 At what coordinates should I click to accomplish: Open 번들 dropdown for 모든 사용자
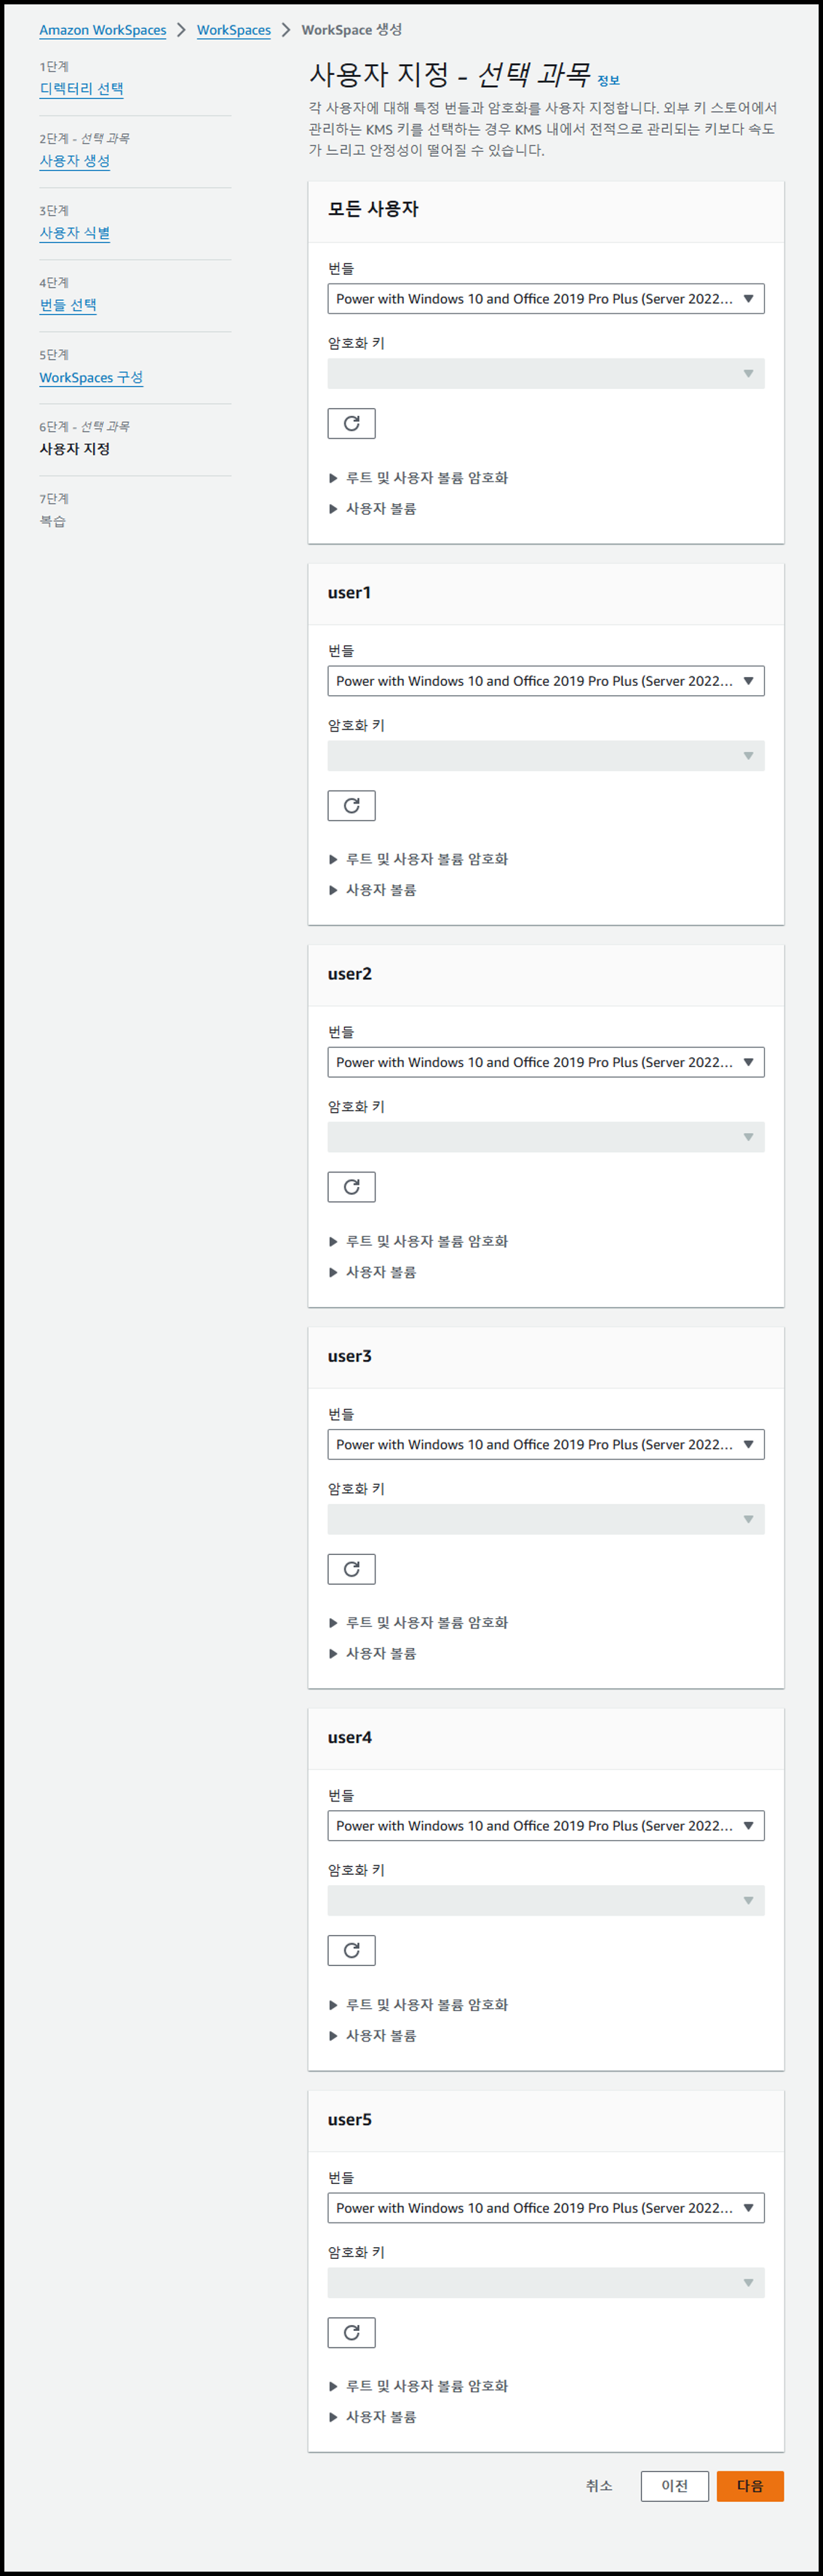546,299
